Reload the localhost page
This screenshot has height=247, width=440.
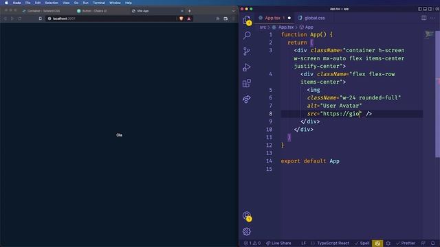click(x=20, y=19)
